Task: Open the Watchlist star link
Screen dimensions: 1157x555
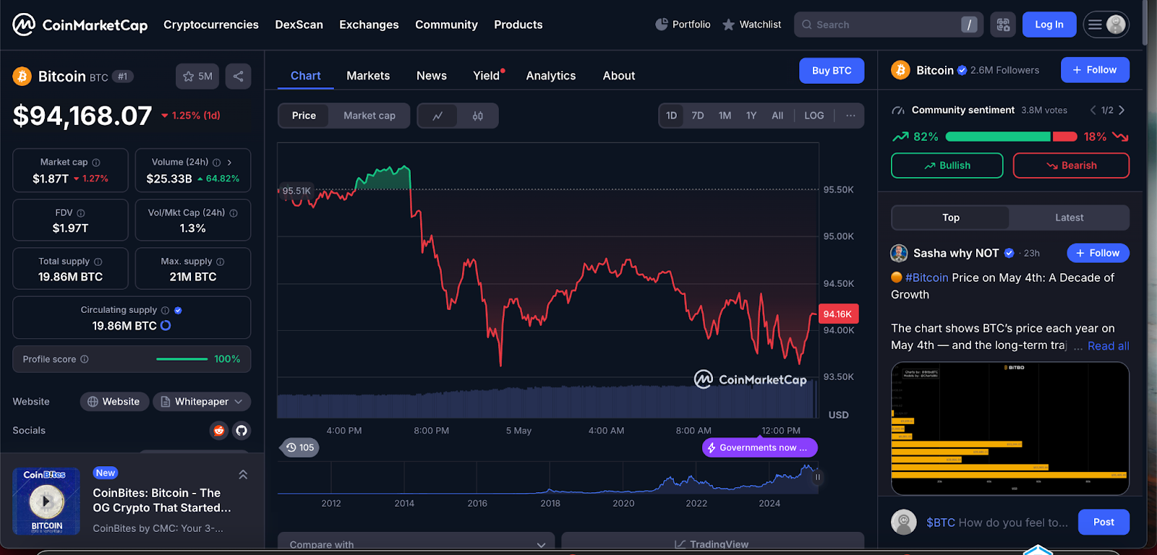Action: tap(752, 25)
